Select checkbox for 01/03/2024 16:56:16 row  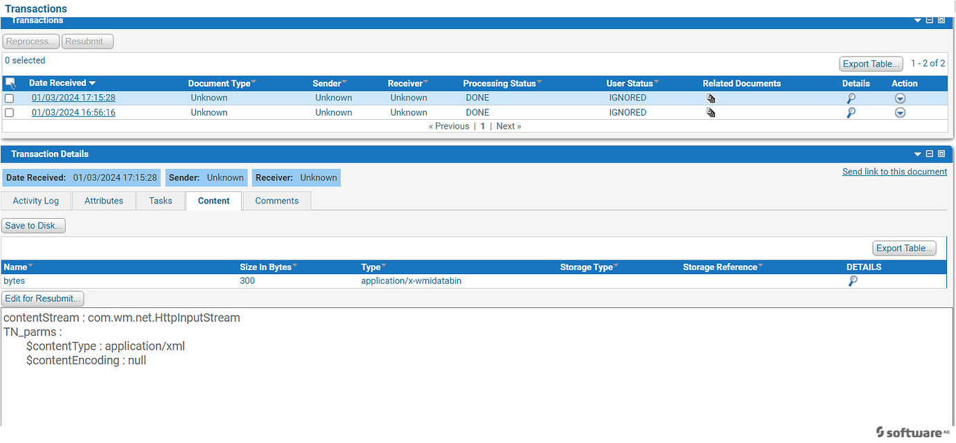pos(10,113)
